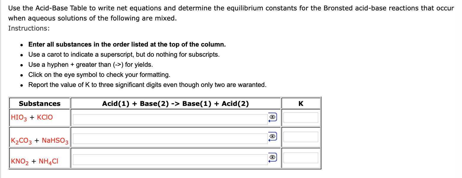
Task: Open the K2CO3 + NaHSO3 substance link
Action: point(39,141)
